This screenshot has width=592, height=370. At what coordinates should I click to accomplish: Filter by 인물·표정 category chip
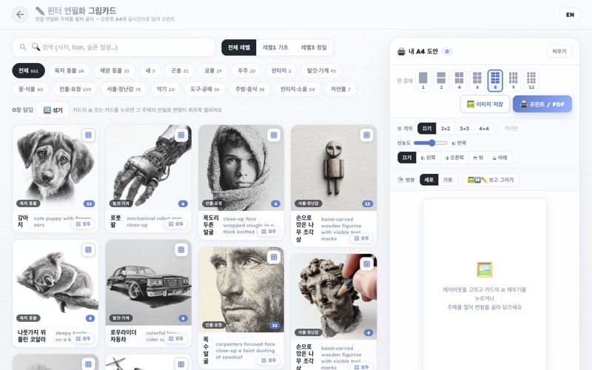point(75,89)
